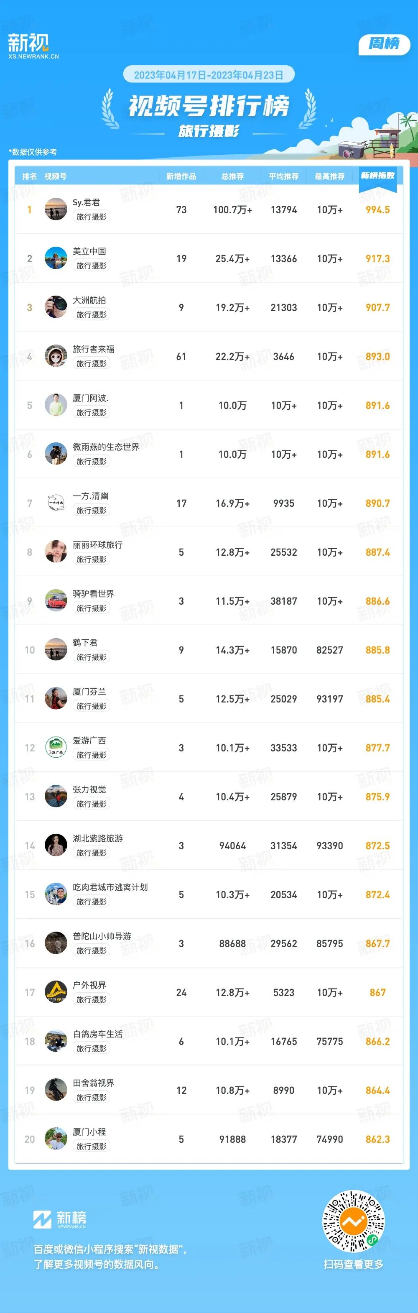This screenshot has width=418, height=1313.
Task: Click the QR code at bottom right
Action: coord(353,1221)
